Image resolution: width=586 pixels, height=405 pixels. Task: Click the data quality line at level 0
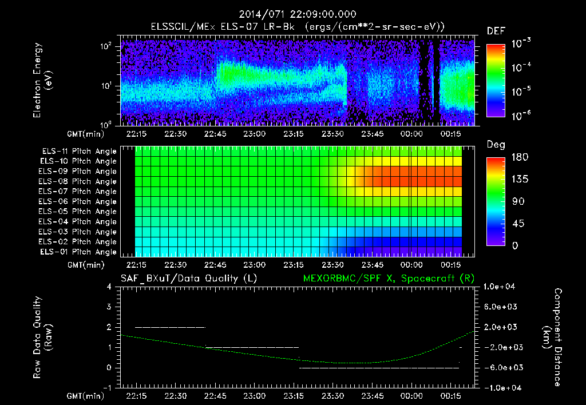pos(379,368)
